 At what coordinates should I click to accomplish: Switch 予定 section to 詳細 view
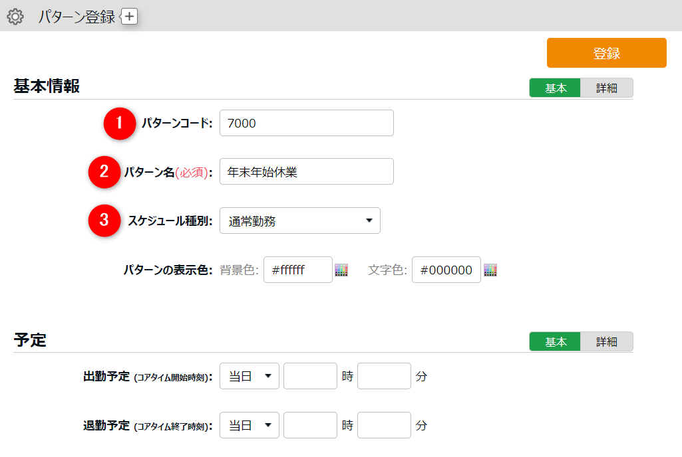point(606,341)
